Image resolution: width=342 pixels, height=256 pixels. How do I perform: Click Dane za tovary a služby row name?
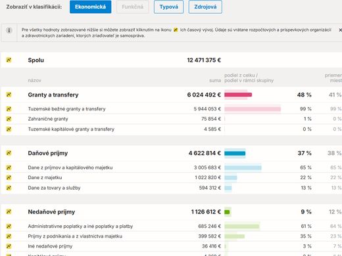pos(54,188)
